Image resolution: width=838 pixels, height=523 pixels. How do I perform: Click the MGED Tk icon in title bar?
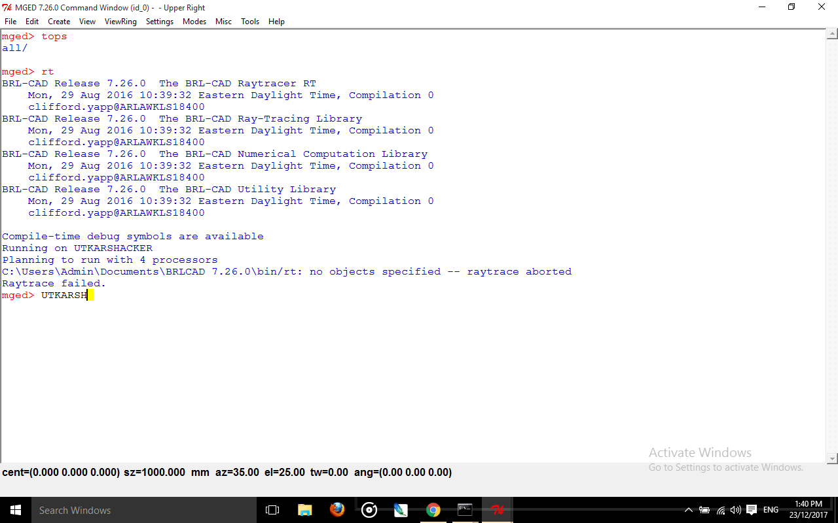point(7,7)
